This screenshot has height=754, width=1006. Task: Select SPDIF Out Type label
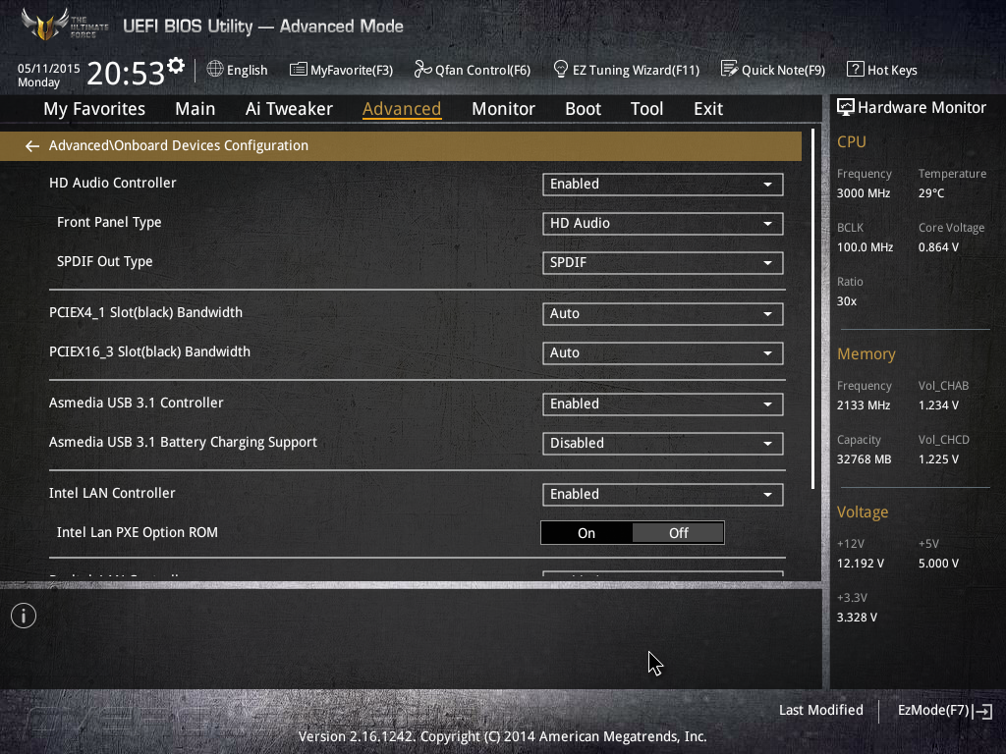[x=104, y=261]
